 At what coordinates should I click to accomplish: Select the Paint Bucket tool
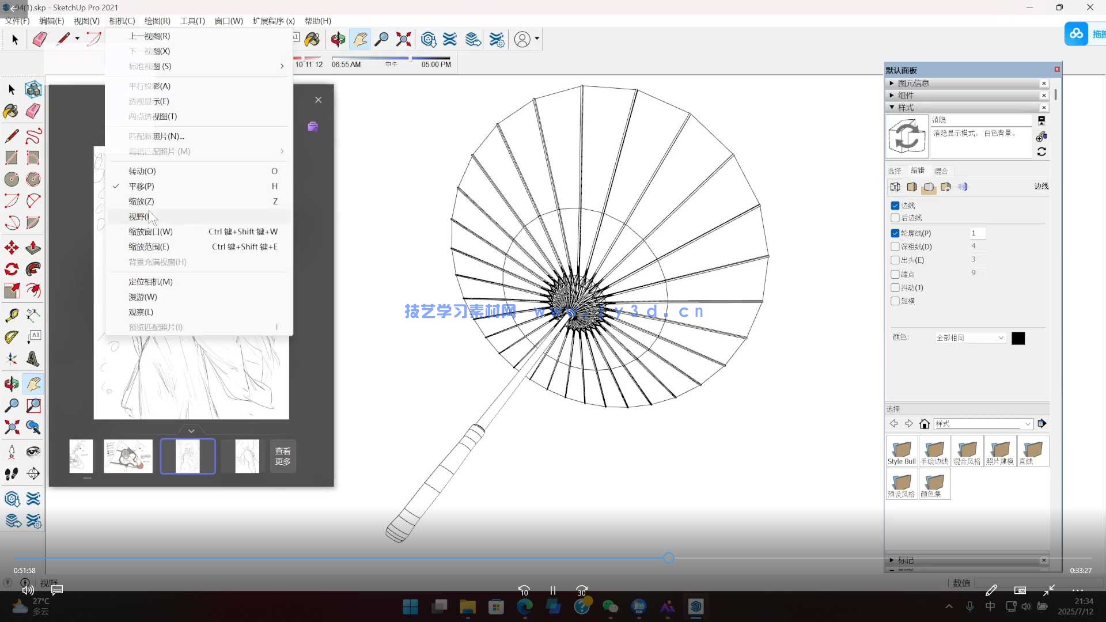(11, 111)
